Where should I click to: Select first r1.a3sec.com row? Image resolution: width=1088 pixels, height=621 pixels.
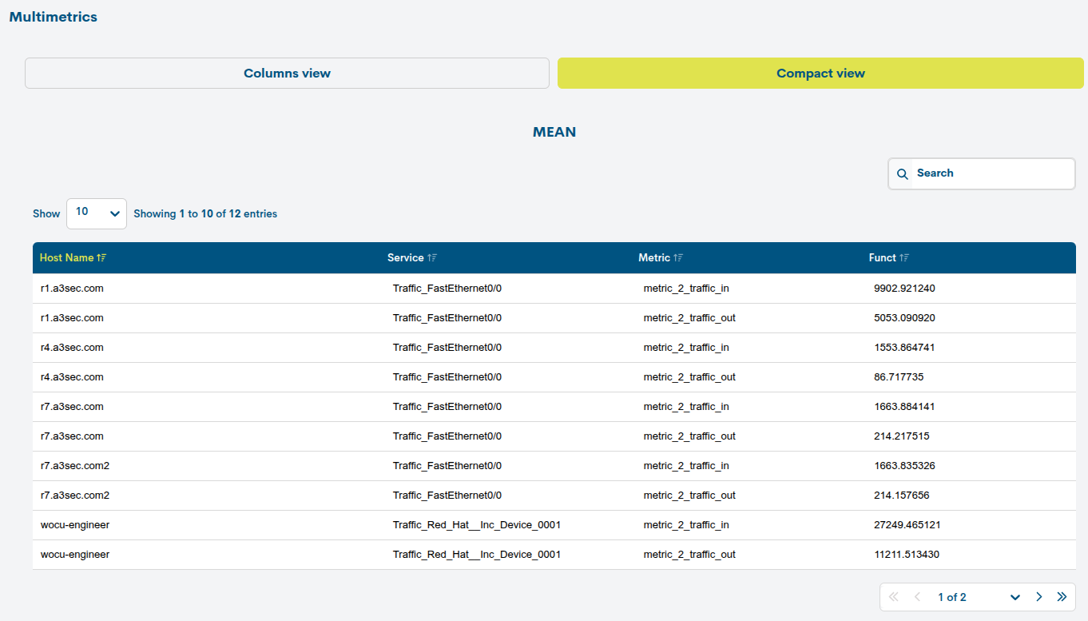pos(72,289)
